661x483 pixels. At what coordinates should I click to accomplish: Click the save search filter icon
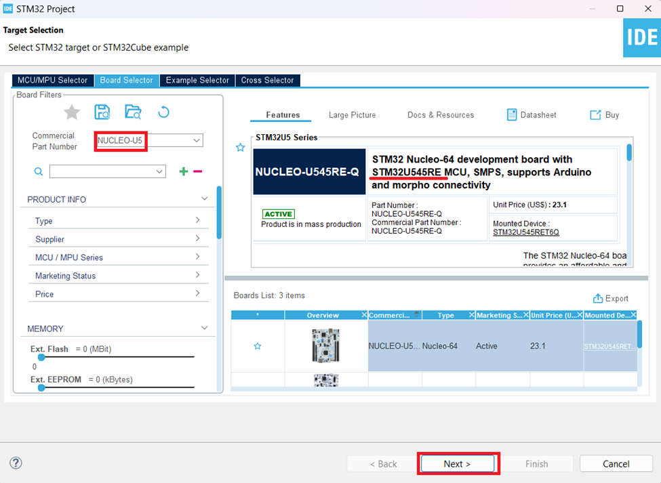pyautogui.click(x=102, y=112)
